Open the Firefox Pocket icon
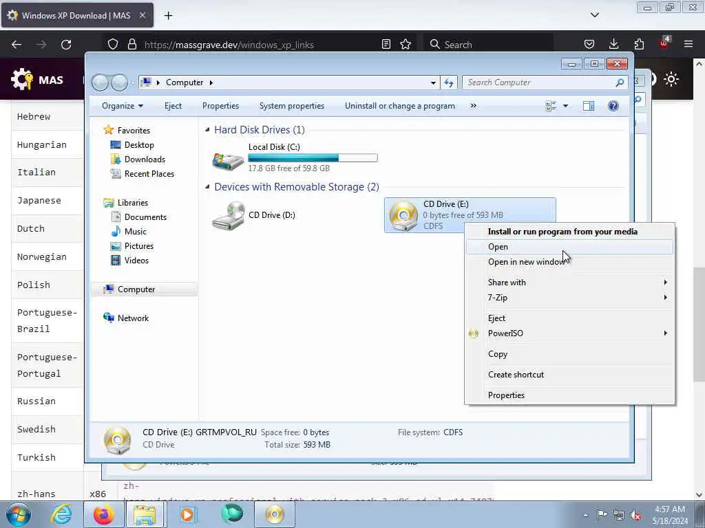 (x=589, y=44)
